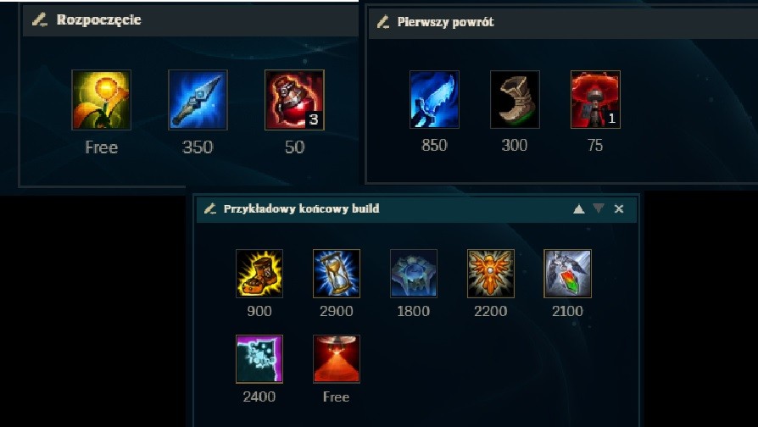This screenshot has height=427, width=758.
Task: Select the free yellow trinket item icon
Action: click(x=101, y=100)
